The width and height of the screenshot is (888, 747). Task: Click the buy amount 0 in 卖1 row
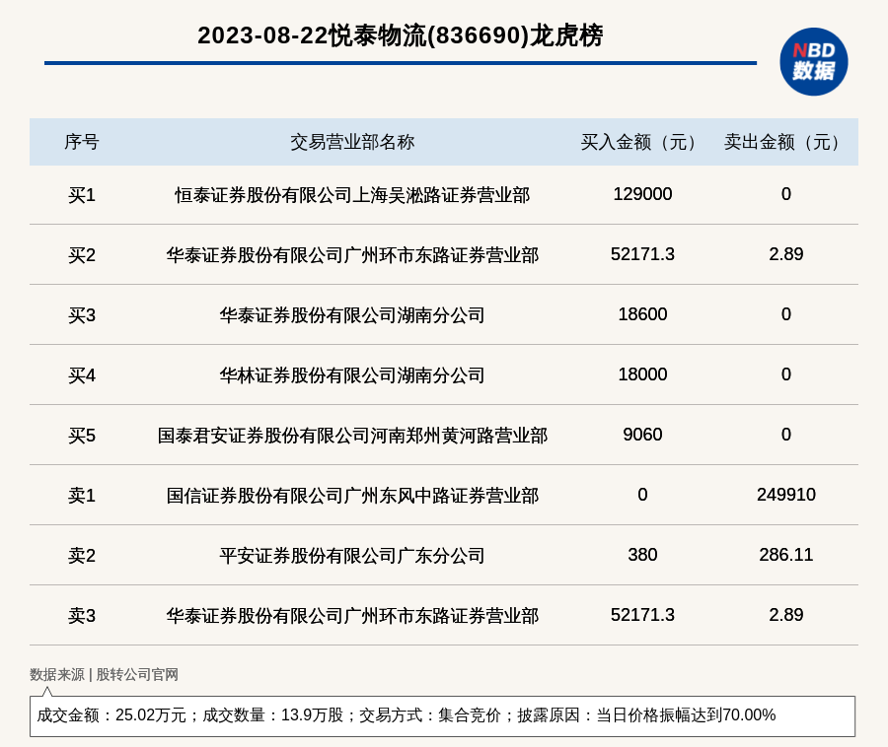click(642, 495)
